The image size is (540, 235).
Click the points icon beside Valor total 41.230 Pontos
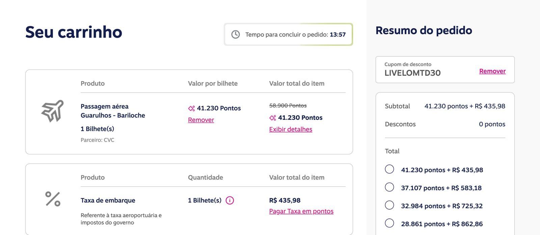pyautogui.click(x=273, y=118)
